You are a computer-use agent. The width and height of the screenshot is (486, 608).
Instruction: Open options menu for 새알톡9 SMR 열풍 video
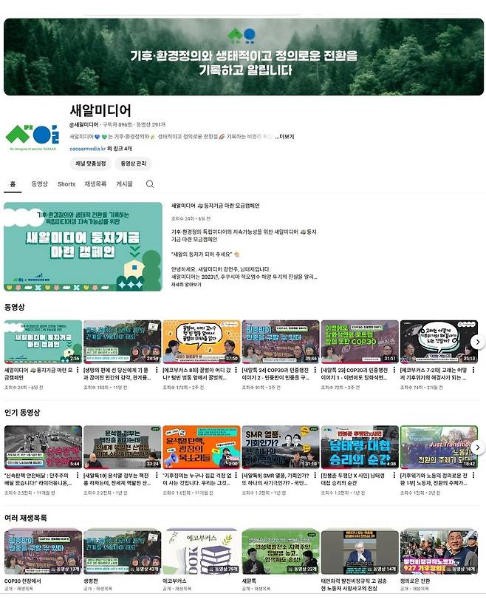[315, 476]
